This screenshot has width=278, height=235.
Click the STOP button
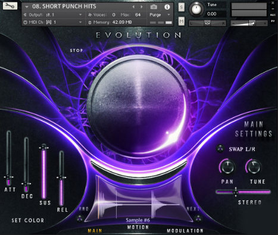76,51
